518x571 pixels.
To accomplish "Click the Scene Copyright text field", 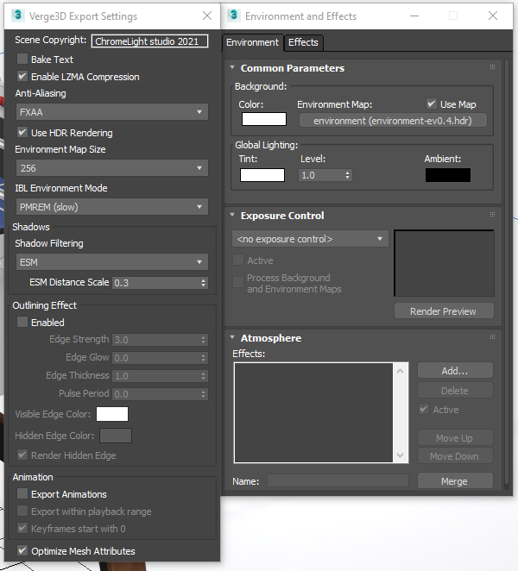I will click(149, 41).
